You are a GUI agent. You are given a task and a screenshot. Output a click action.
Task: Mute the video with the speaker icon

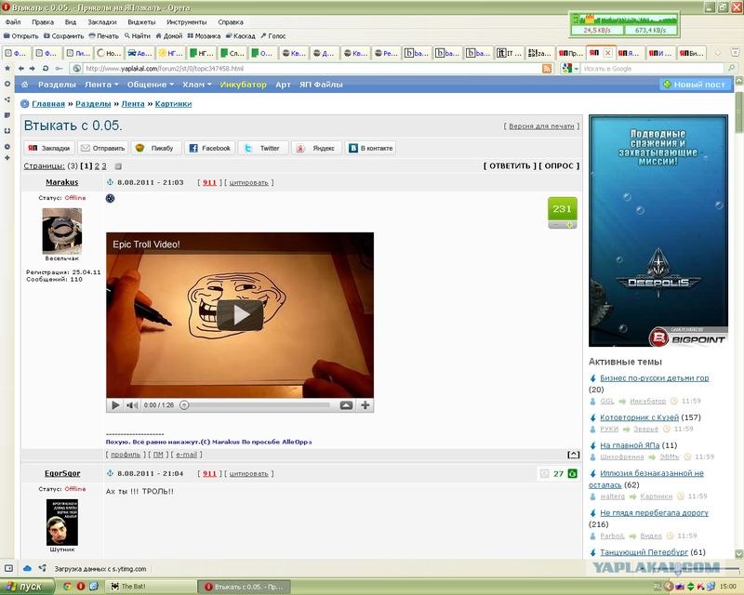click(132, 405)
